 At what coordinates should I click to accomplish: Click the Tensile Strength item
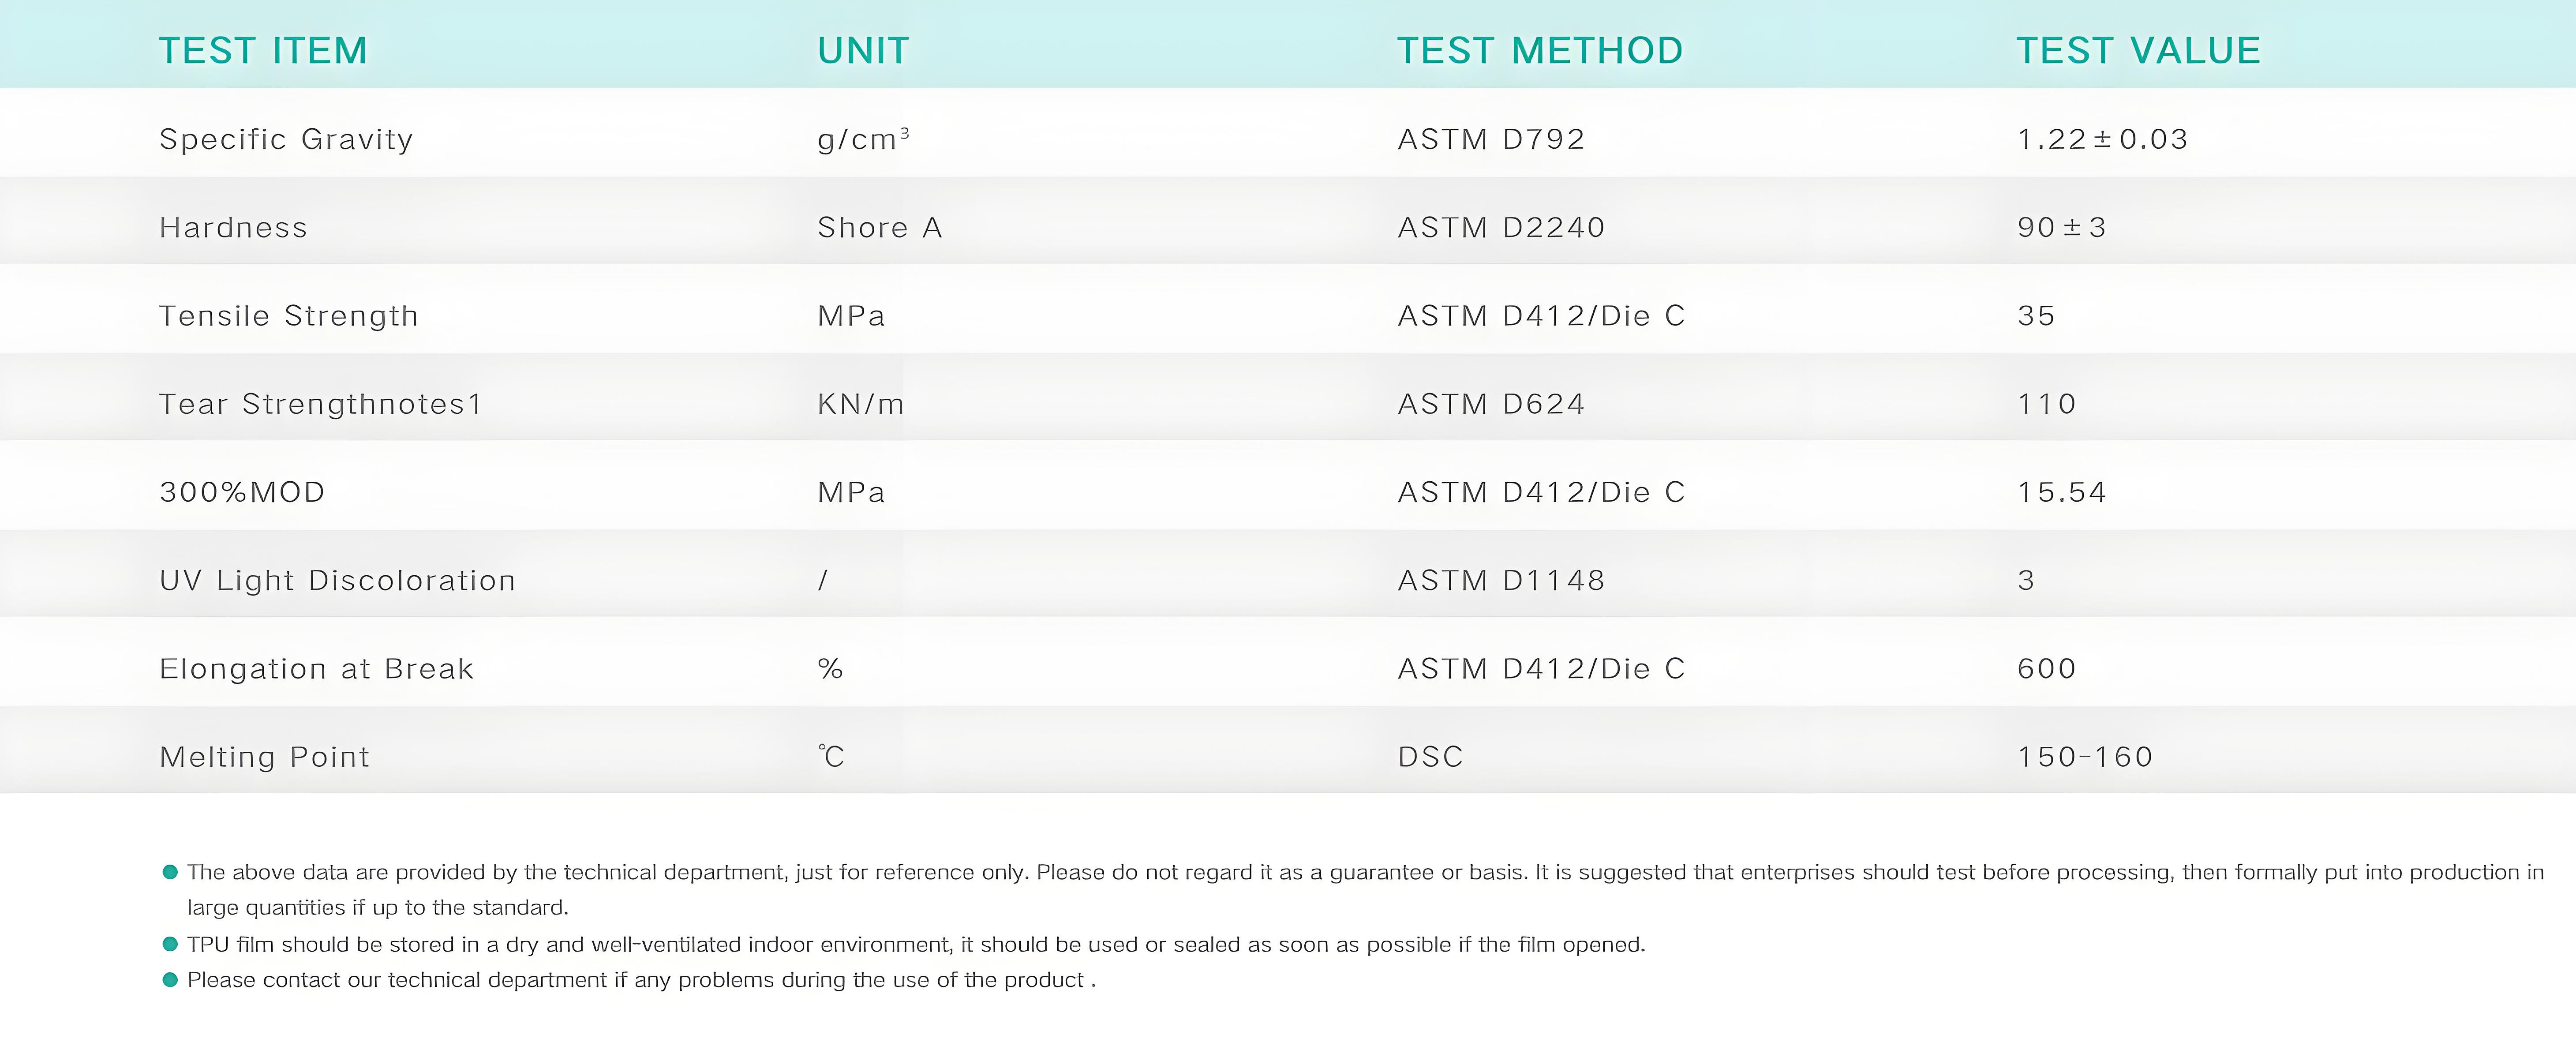point(288,316)
